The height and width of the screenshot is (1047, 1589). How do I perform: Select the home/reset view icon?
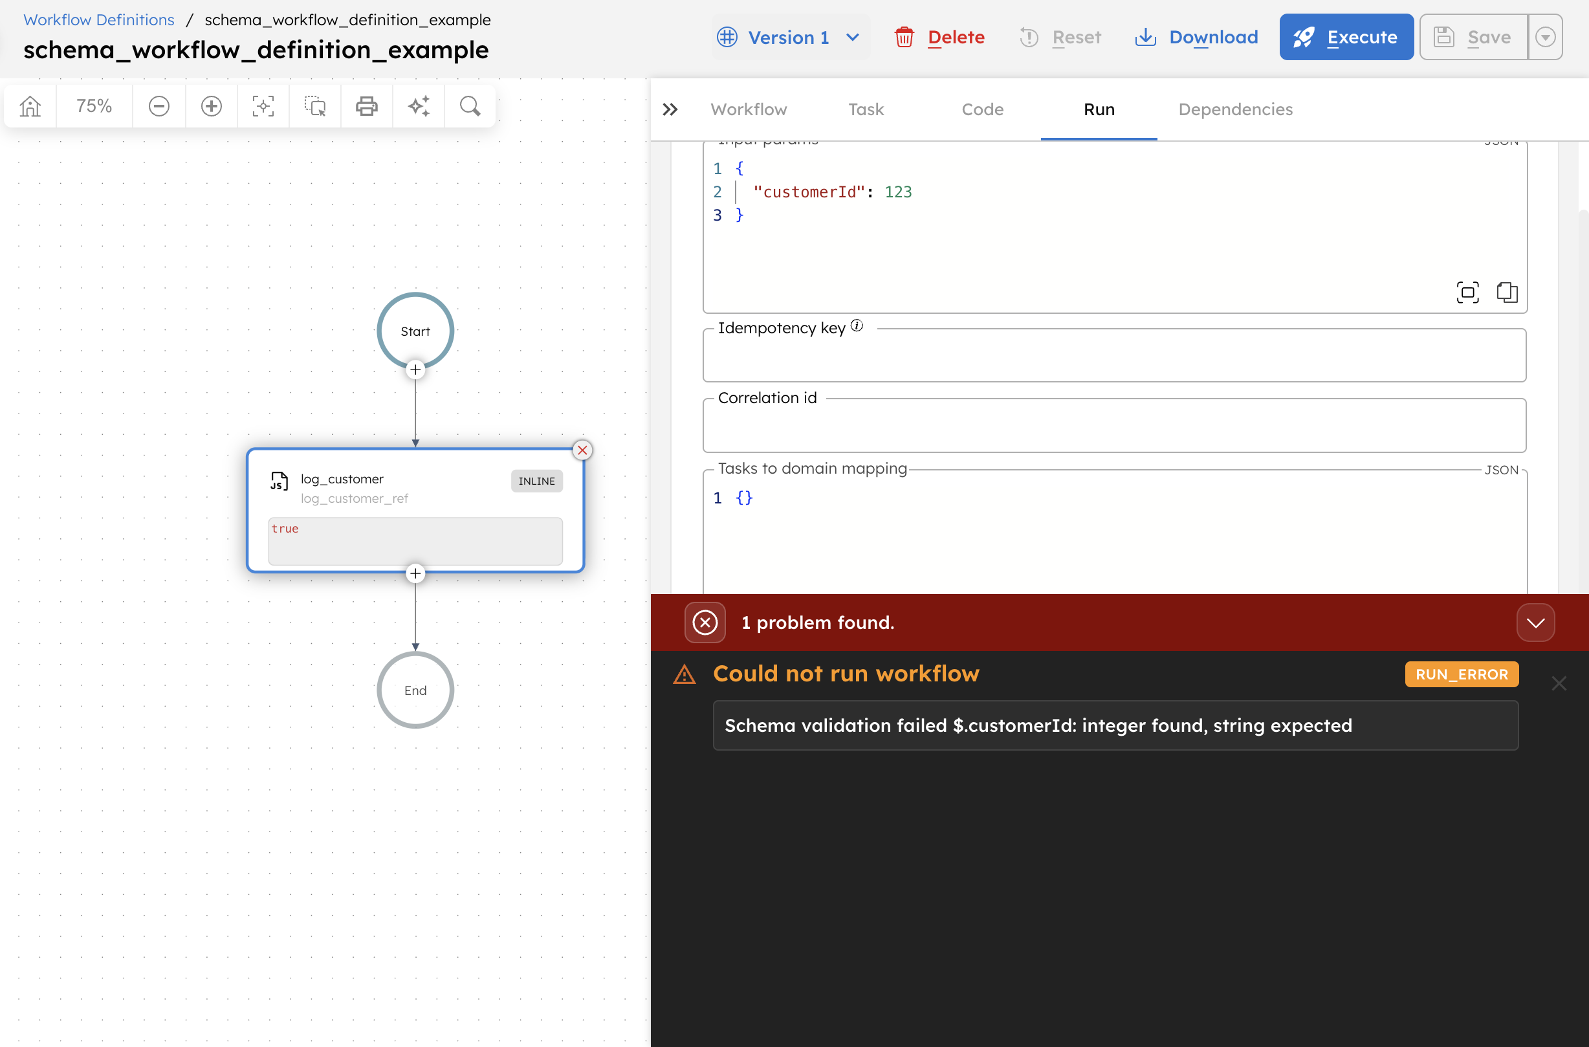29,105
